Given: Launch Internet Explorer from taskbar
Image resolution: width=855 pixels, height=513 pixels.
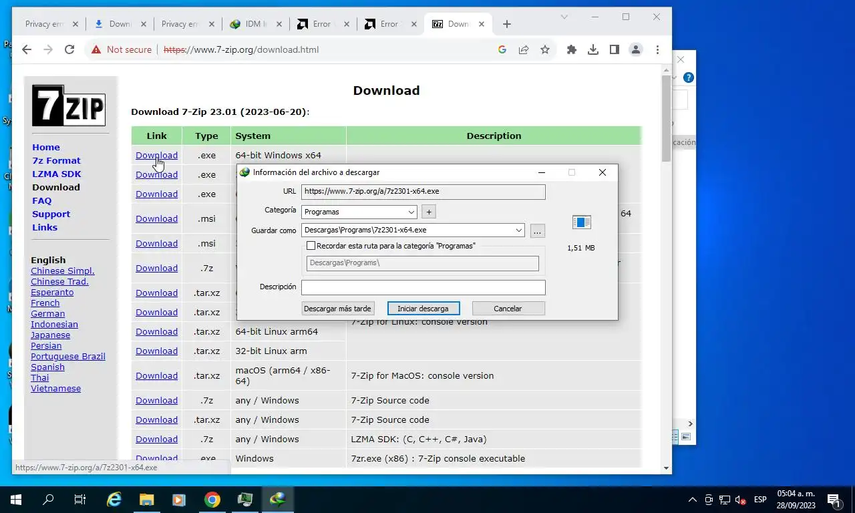Looking at the screenshot, I should point(114,500).
